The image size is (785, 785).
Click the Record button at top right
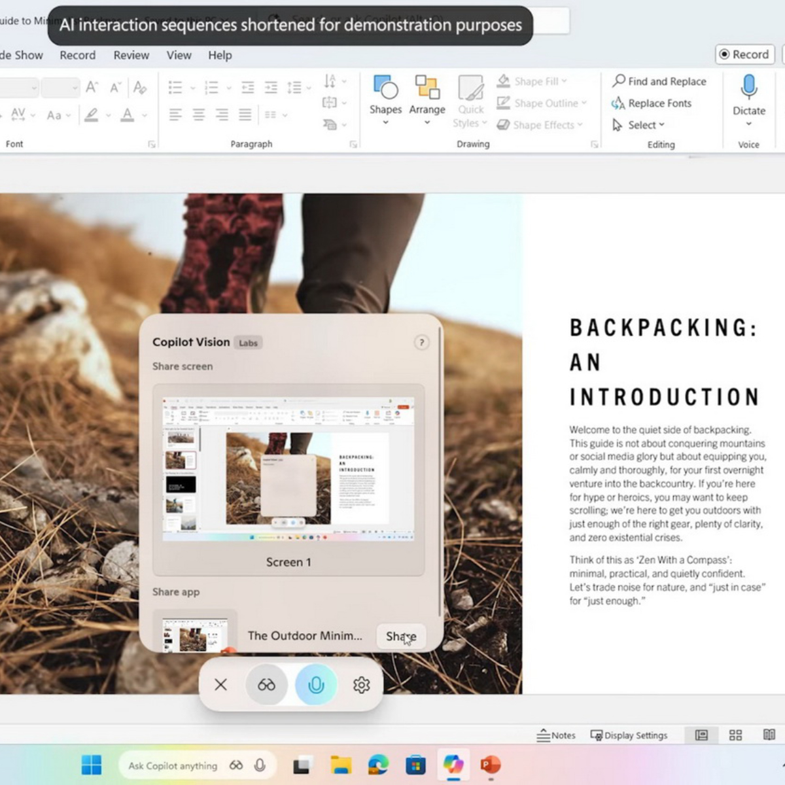(744, 54)
